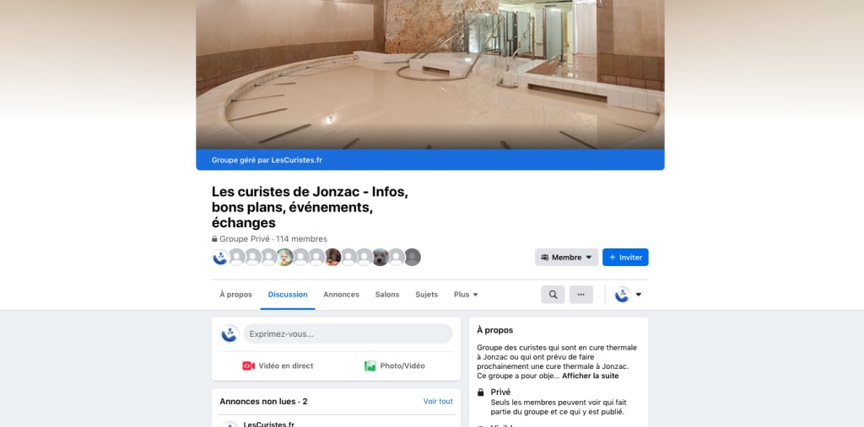This screenshot has width=864, height=427.
Task: Click the LesCuristes avatar beside Exprimez-vous
Action: click(229, 334)
